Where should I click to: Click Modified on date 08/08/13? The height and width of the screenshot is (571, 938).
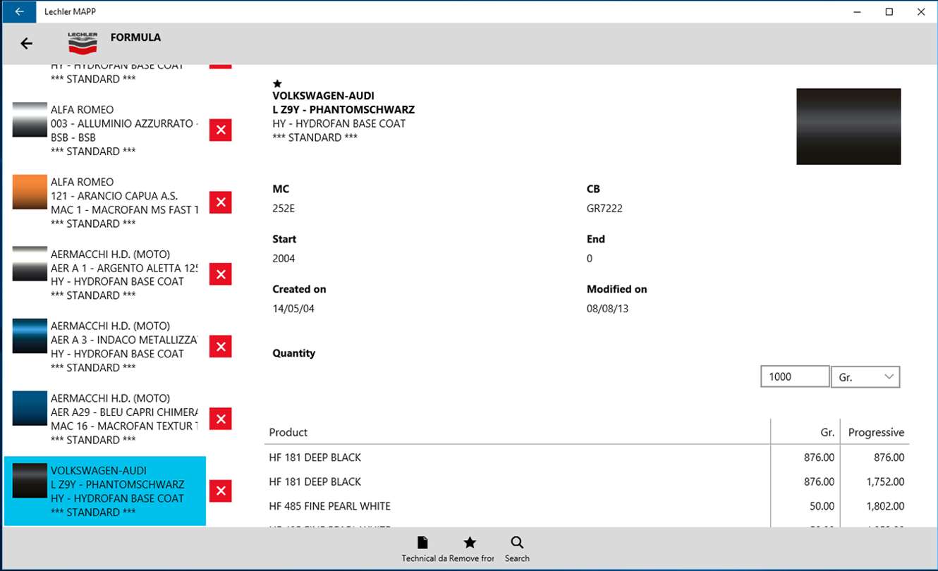608,309
